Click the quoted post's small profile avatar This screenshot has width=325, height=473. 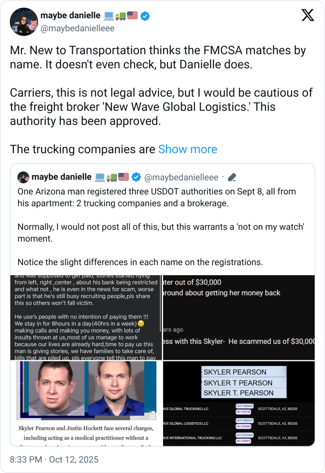tap(23, 177)
